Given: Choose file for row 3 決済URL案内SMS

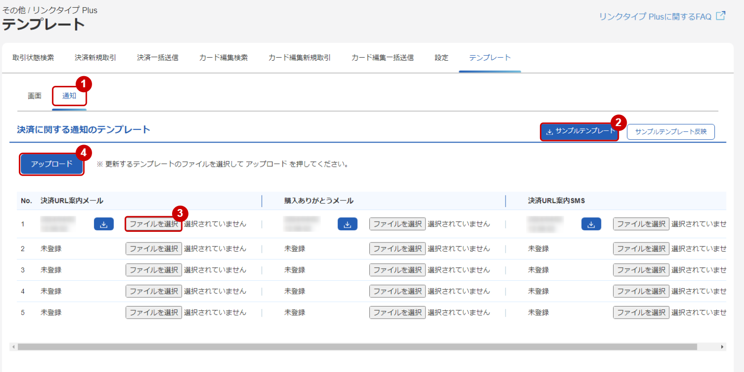Looking at the screenshot, I should 641,270.
